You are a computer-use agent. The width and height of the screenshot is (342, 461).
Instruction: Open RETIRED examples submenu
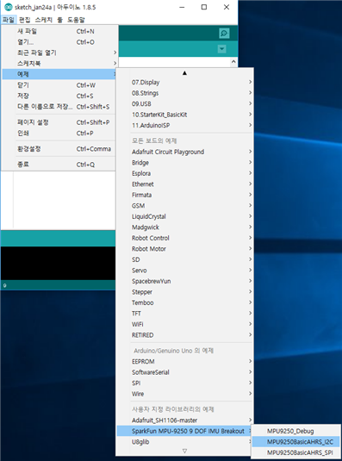[184, 335]
